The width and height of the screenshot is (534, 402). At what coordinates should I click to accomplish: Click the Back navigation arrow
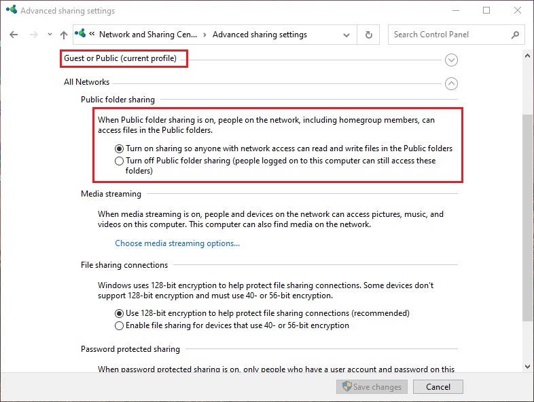pos(14,35)
